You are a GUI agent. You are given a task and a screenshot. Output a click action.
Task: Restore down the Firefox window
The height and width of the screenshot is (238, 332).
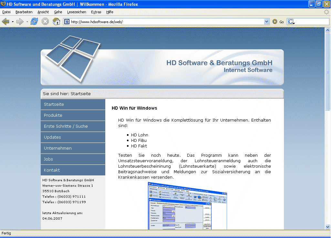click(319, 4)
